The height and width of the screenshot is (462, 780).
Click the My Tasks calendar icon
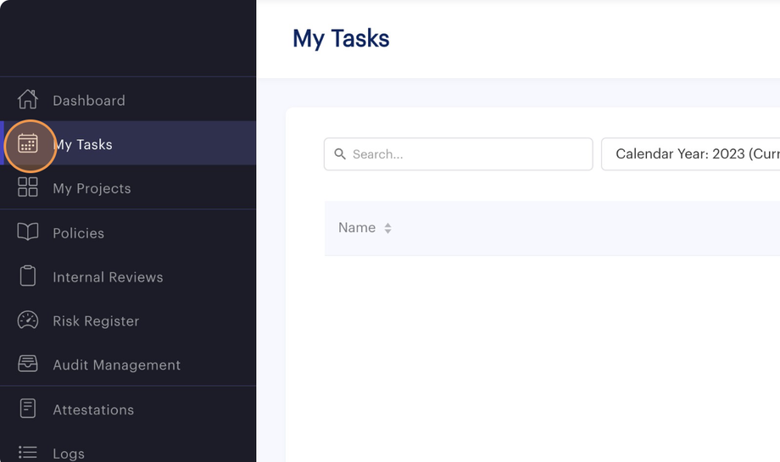point(28,144)
